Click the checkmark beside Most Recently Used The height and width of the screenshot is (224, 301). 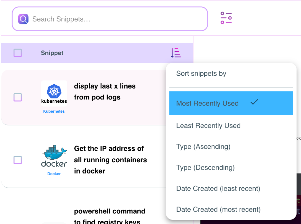(x=254, y=102)
